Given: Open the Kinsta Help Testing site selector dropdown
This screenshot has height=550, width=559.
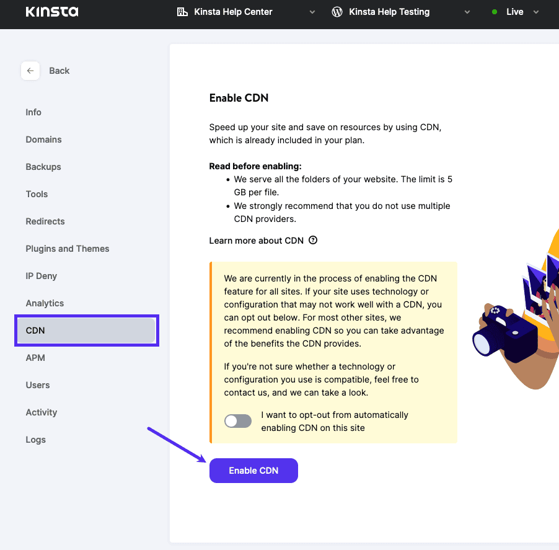Looking at the screenshot, I should point(467,11).
